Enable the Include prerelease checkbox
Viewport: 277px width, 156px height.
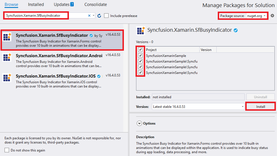[106, 16]
